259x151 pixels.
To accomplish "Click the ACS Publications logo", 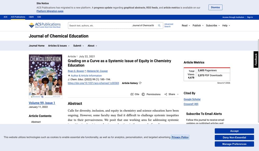I will (45, 25).
